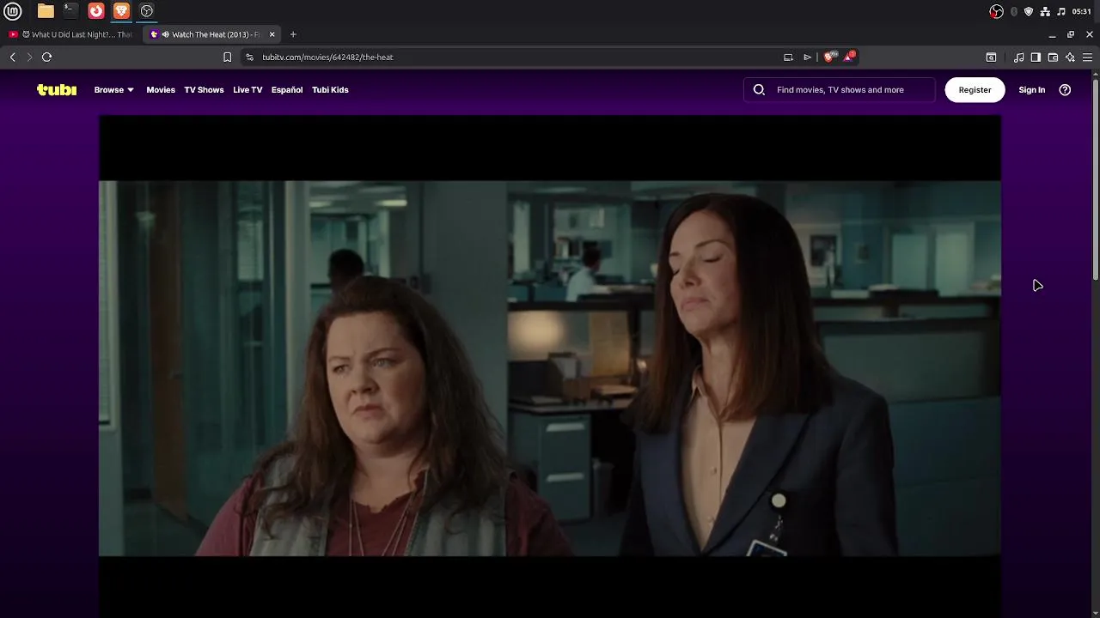
Task: Expand the Browse dropdown menu
Action: pos(114,89)
